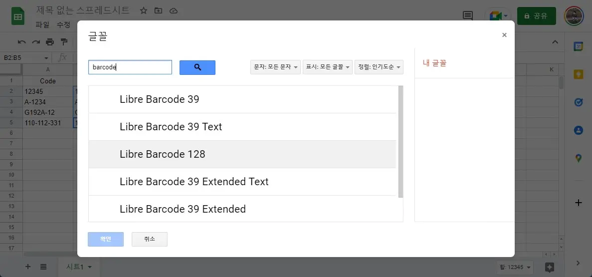Open the 문자: 모든 문자 dropdown
This screenshot has height=277, width=592.
276,67
